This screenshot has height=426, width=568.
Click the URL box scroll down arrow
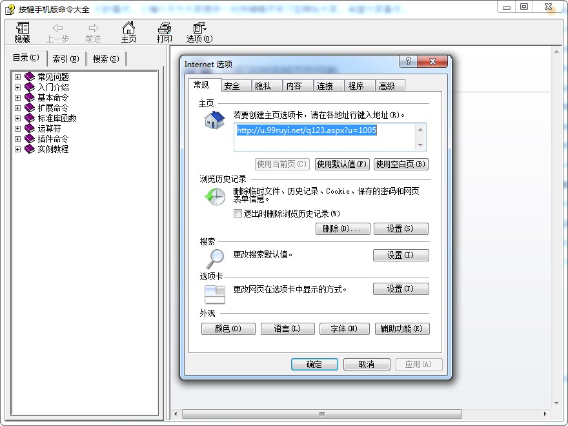point(420,145)
